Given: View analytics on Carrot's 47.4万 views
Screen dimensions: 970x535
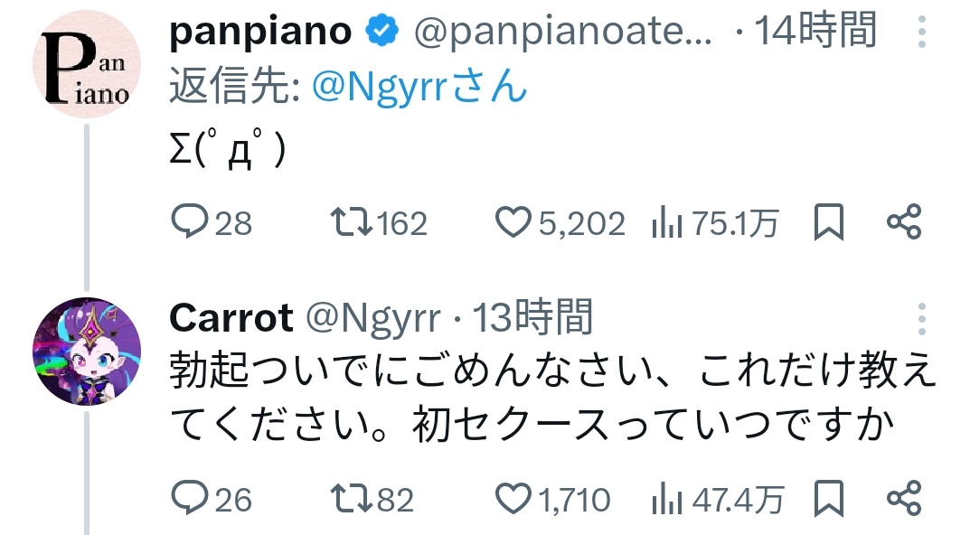Looking at the screenshot, I should pos(666,498).
